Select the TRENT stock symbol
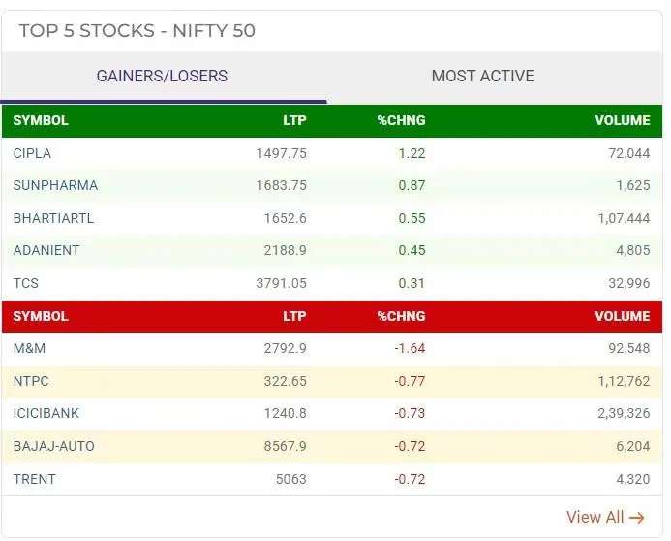The width and height of the screenshot is (671, 541). (x=35, y=479)
